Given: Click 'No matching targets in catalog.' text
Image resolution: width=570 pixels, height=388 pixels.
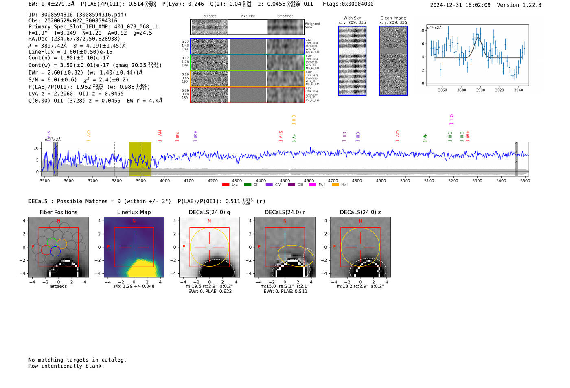Looking at the screenshot, I should 77,360.
